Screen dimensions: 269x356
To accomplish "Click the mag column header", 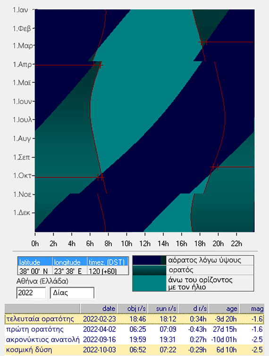I will point(252,308).
